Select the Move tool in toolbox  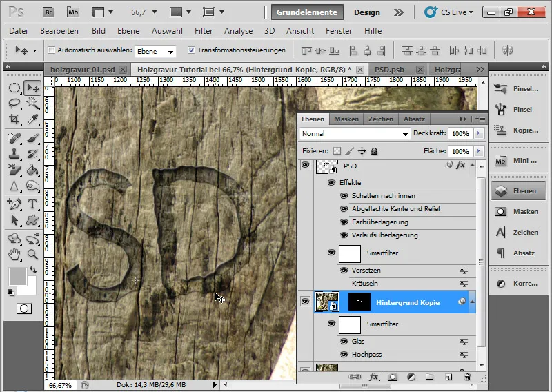(x=32, y=88)
